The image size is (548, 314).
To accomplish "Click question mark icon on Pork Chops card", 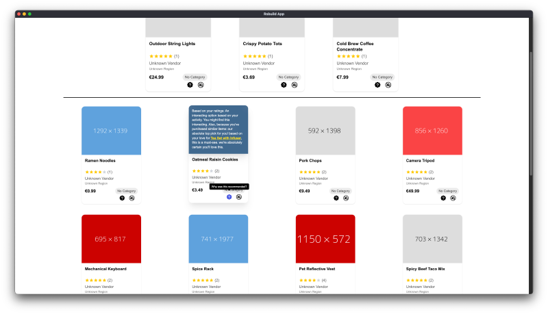I will (336, 198).
